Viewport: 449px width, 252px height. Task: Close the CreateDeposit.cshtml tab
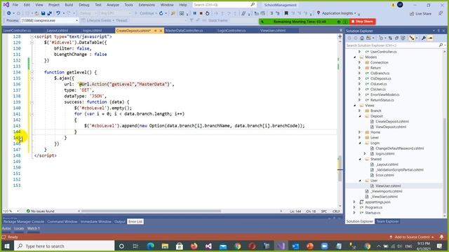161,31
